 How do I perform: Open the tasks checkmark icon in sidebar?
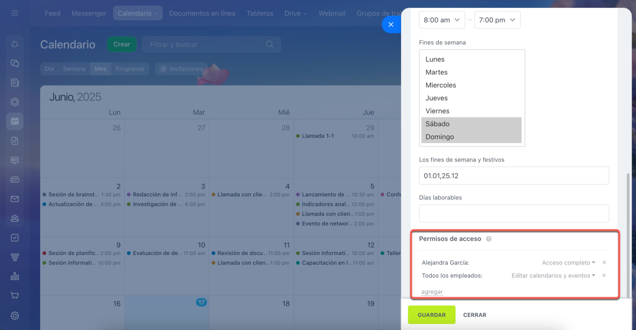[x=14, y=238]
